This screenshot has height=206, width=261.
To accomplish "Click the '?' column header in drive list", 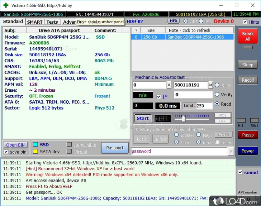I will (136, 30).
